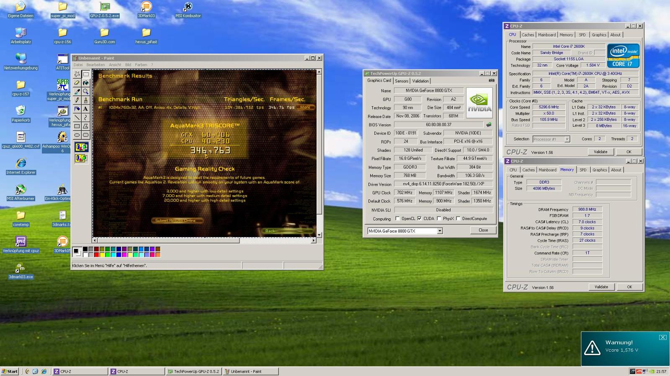Select the rectangular Select tool in Paint
The image size is (670, 376).
coord(86,74)
